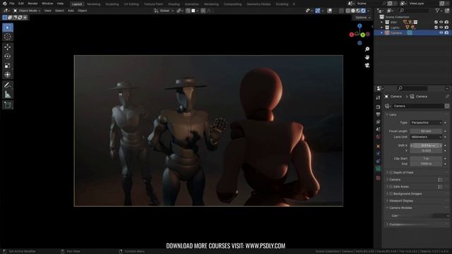Hide the ENV collection in viewport

point(441,22)
